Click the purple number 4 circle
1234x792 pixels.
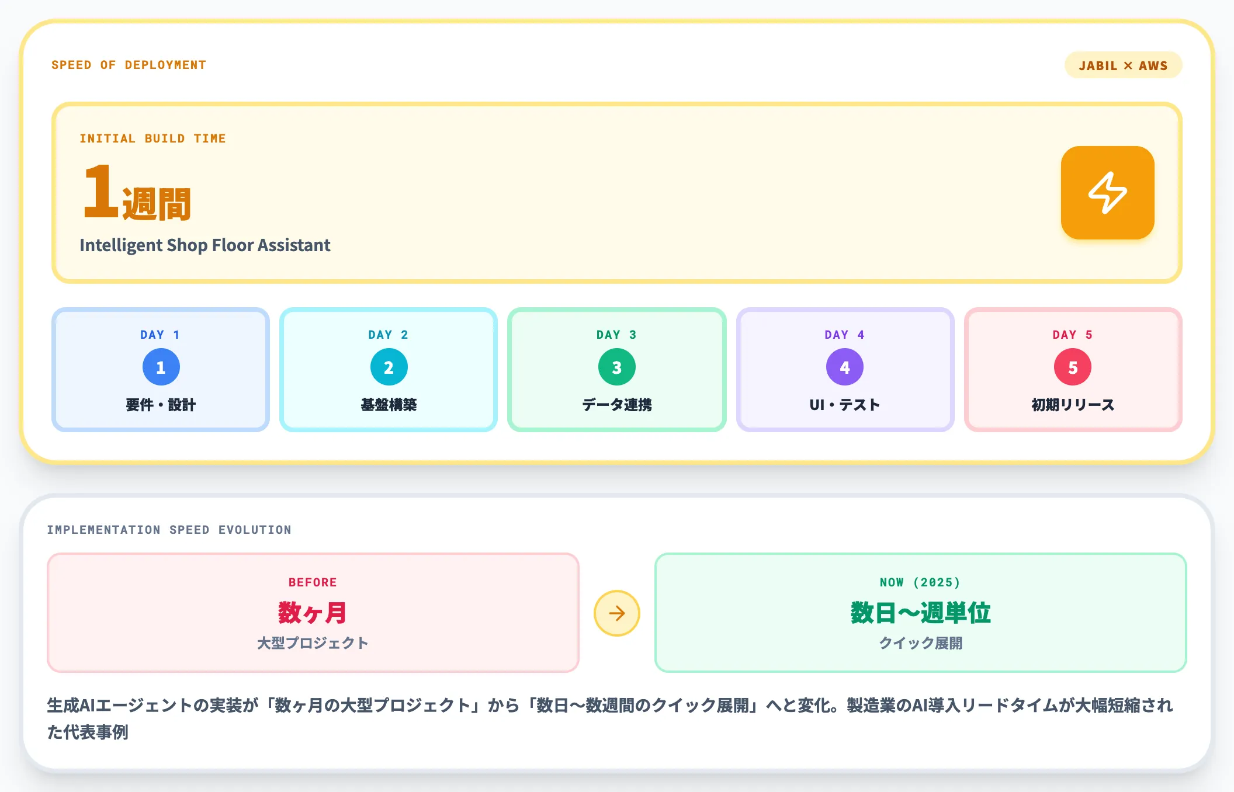click(x=844, y=367)
